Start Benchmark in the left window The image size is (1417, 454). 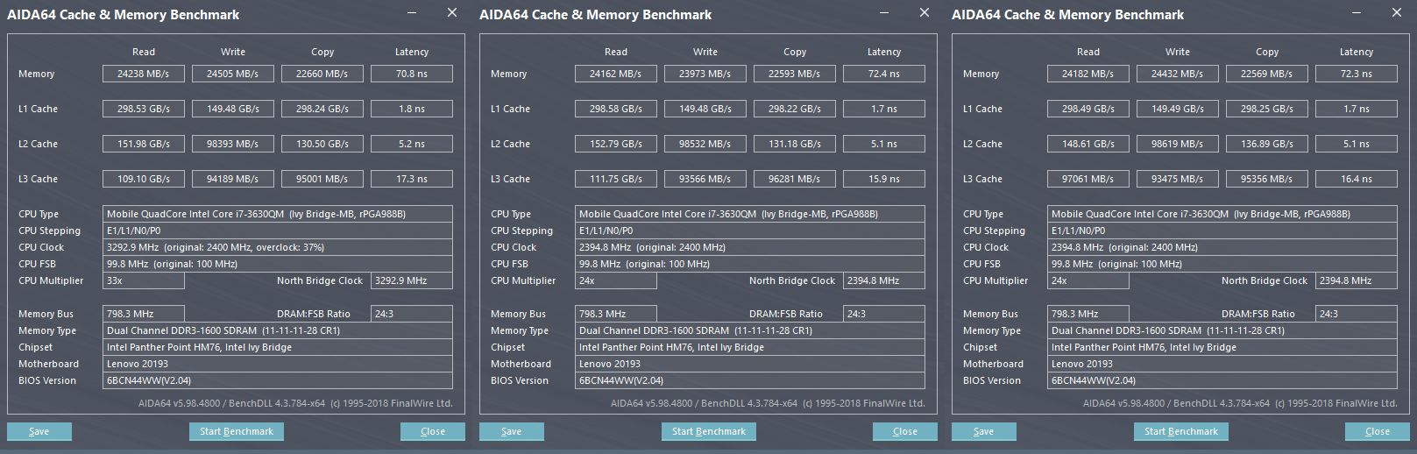(x=237, y=431)
